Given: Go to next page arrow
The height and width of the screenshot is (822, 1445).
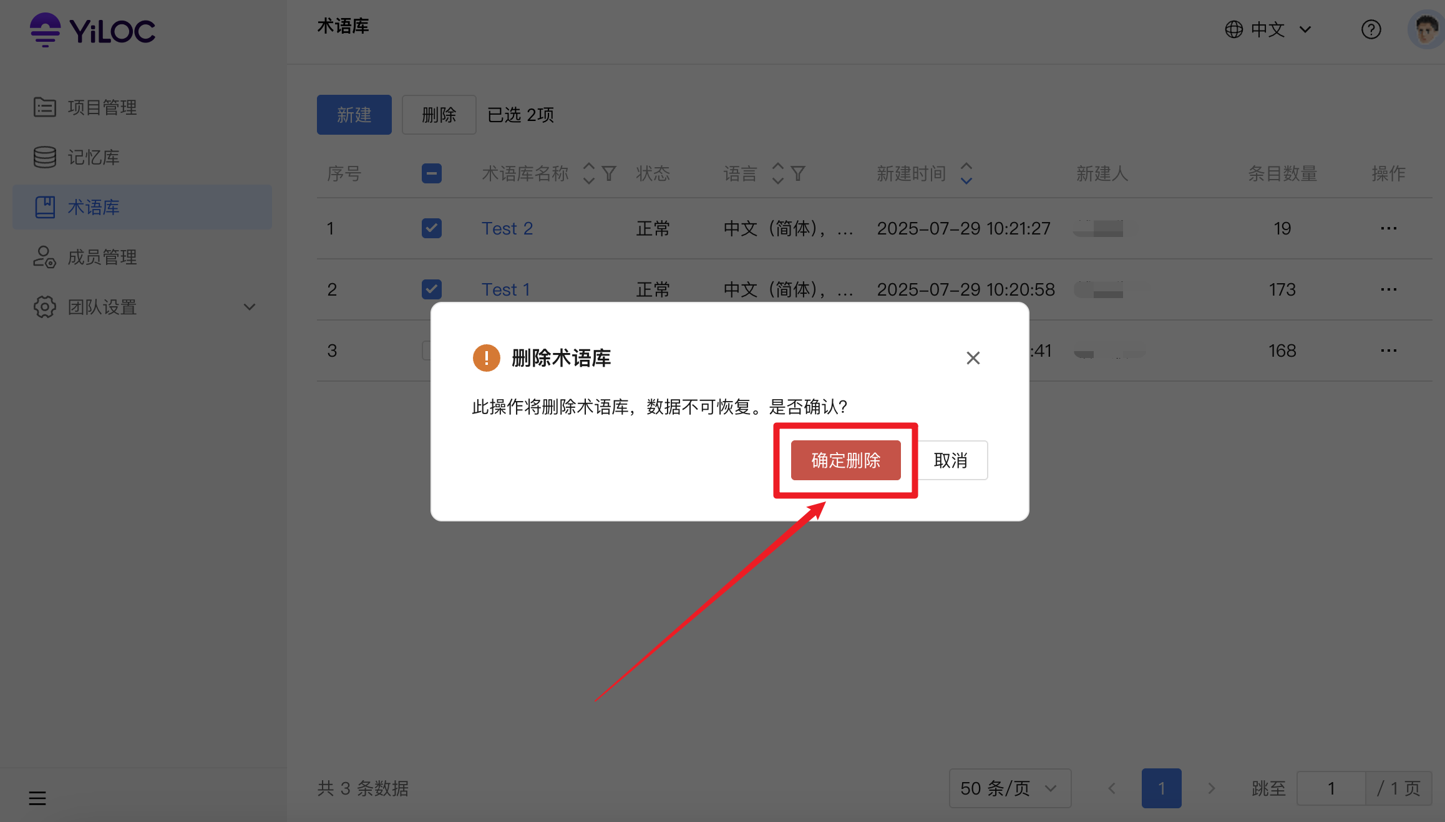Looking at the screenshot, I should click(1212, 788).
